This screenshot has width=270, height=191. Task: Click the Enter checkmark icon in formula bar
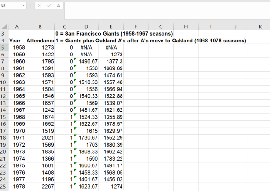[x=49, y=6]
